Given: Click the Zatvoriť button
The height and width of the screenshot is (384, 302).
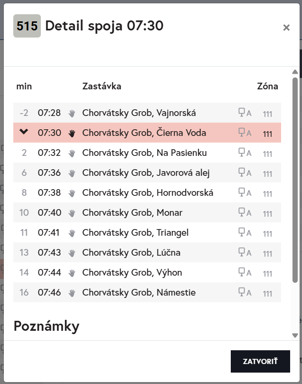Looking at the screenshot, I should 260,362.
